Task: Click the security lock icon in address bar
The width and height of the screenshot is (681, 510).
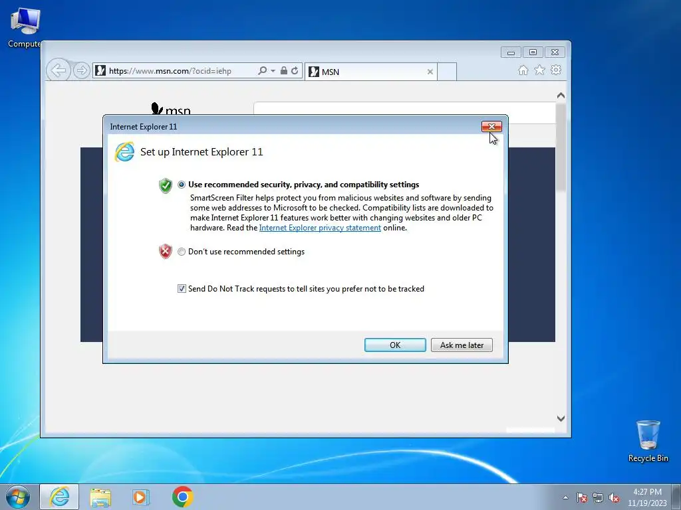Action: (x=283, y=70)
